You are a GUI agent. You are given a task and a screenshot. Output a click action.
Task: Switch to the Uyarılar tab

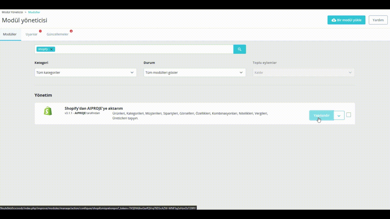click(x=32, y=34)
